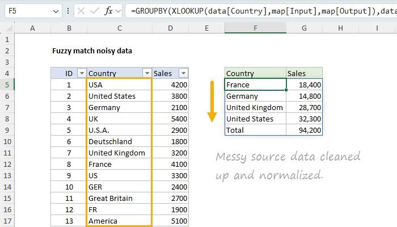Click the 'U.S.A.' country cell
This screenshot has width=397, height=227.
click(x=119, y=130)
